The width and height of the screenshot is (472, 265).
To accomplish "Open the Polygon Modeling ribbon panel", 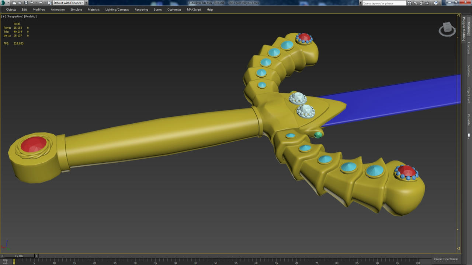I will [464, 29].
